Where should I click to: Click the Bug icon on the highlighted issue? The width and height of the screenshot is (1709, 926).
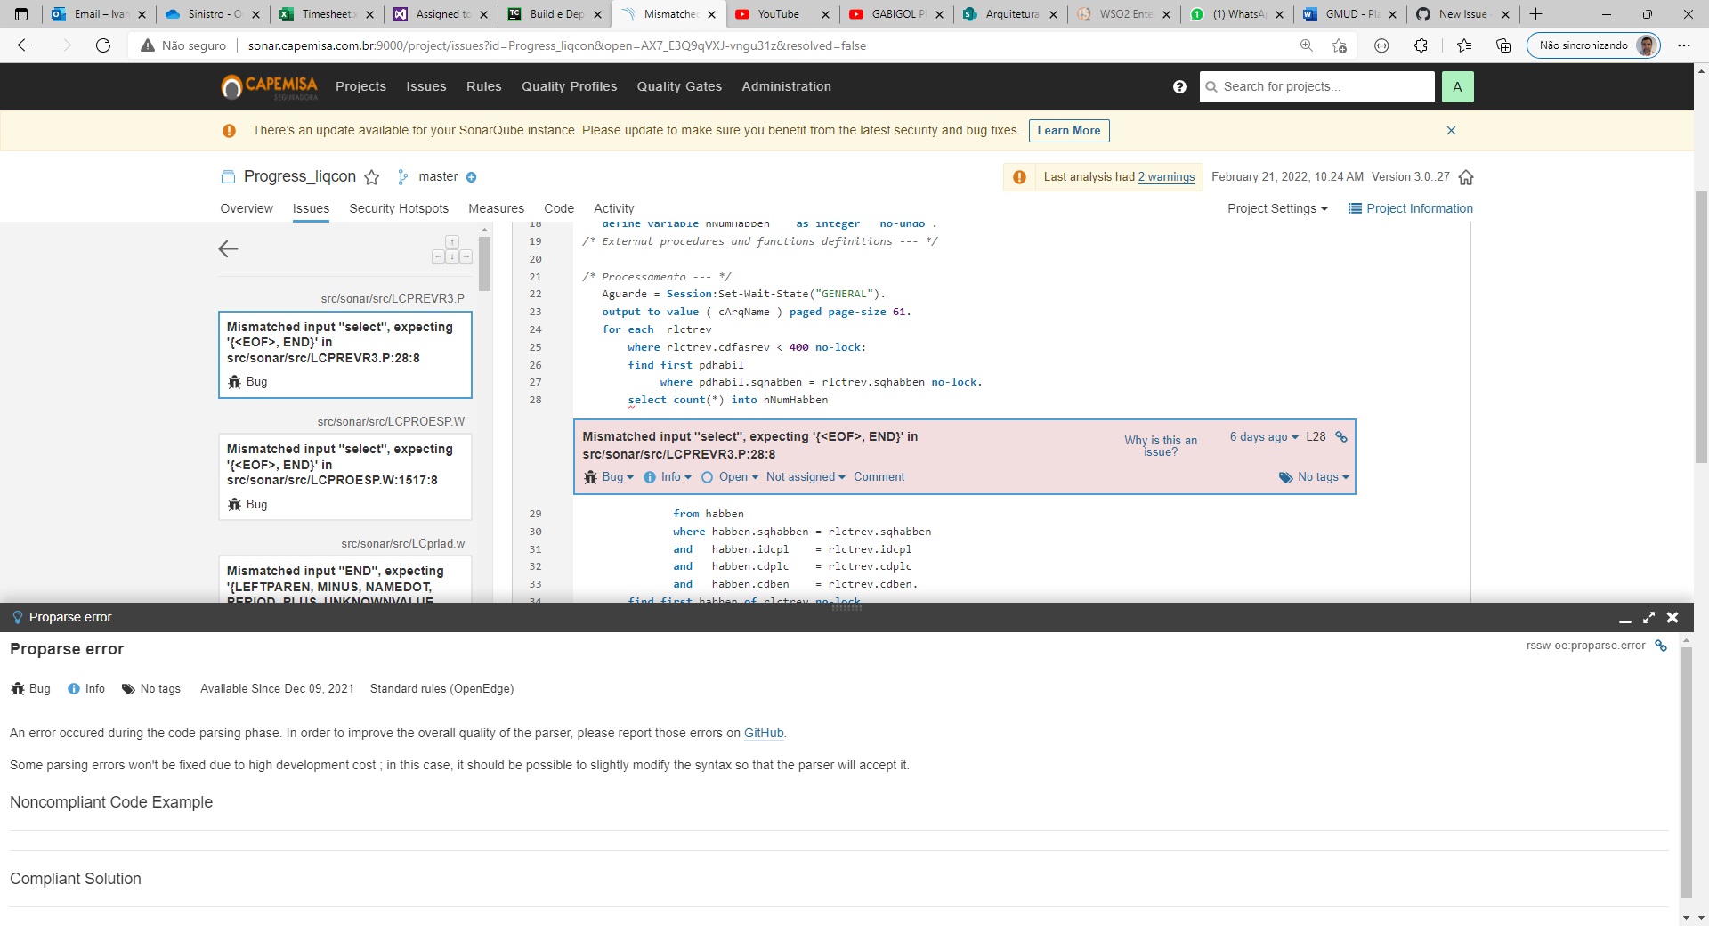coord(590,477)
